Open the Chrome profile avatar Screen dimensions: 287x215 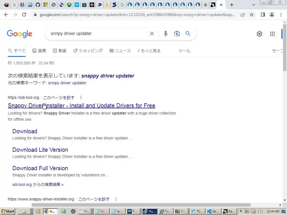(272, 15)
